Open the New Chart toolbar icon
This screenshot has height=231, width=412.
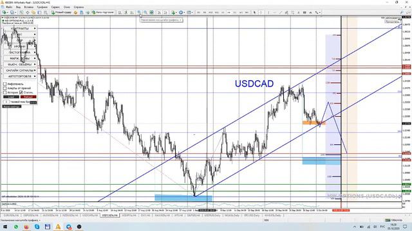pyautogui.click(x=5, y=12)
